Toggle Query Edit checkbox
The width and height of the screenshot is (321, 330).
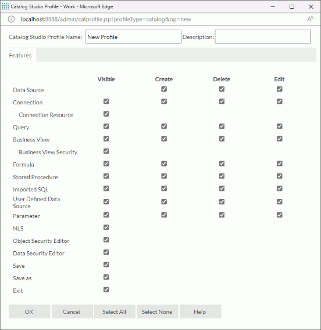coord(280,126)
